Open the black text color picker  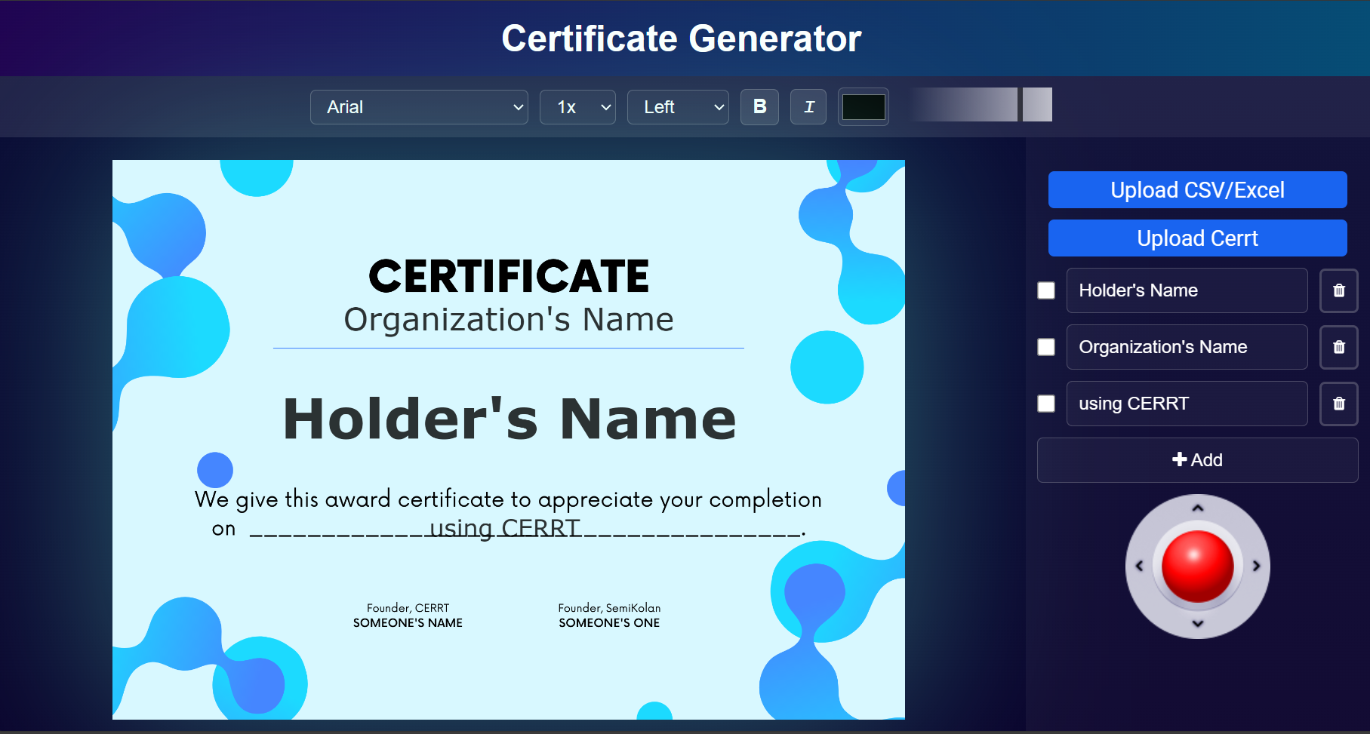tap(864, 107)
